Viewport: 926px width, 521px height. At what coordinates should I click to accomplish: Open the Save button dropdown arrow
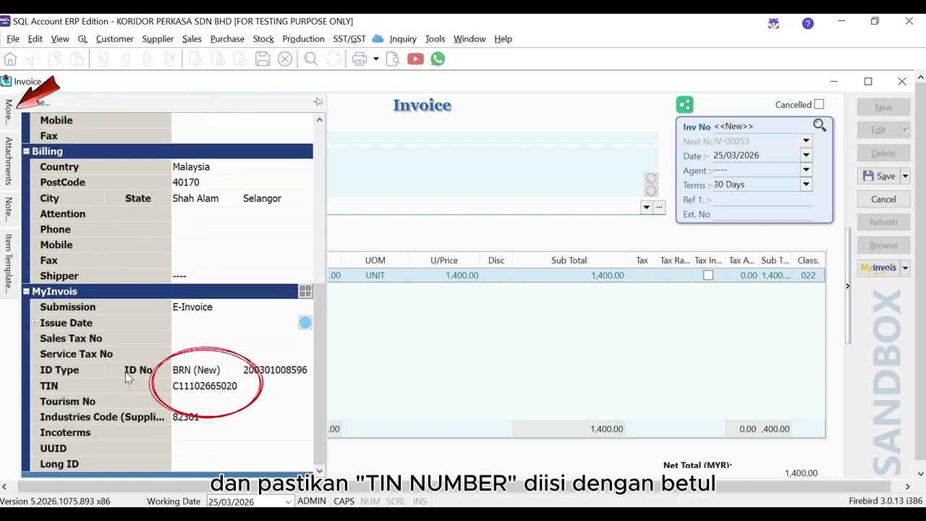click(905, 176)
